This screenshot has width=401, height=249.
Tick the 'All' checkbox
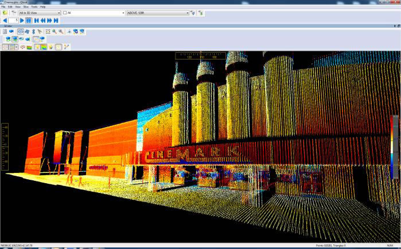point(65,13)
